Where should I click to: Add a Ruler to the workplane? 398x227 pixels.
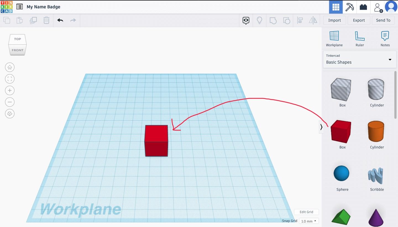360,39
